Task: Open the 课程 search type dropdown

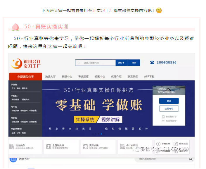Action: click(x=121, y=63)
